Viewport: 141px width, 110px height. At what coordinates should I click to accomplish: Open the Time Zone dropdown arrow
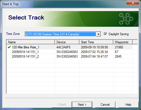click(x=98, y=34)
